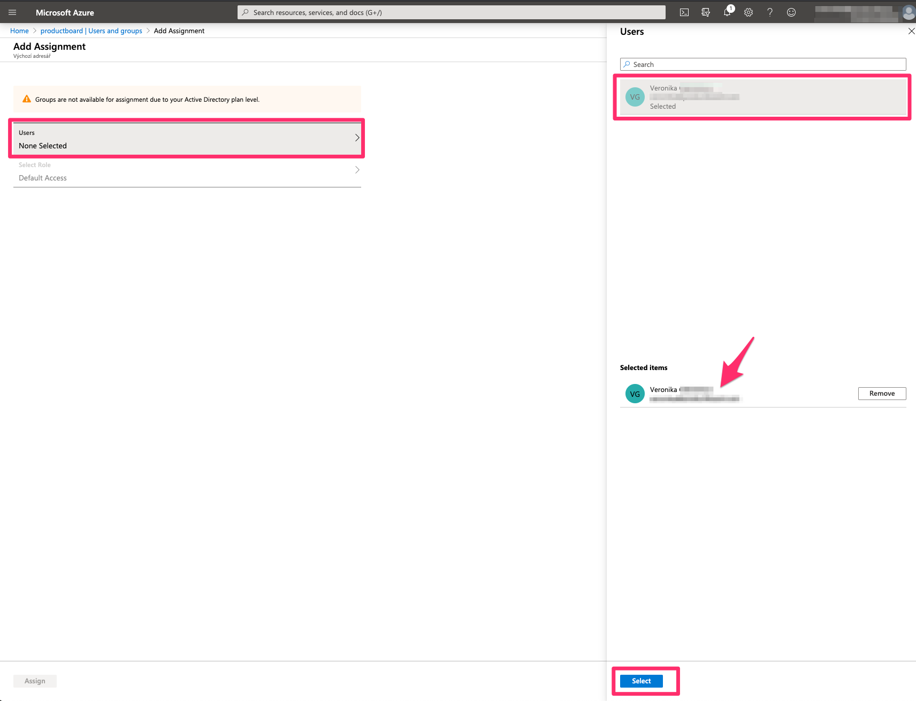Screen dimensions: 916x701
Task: Go to Home breadcrumb
Action: point(19,31)
